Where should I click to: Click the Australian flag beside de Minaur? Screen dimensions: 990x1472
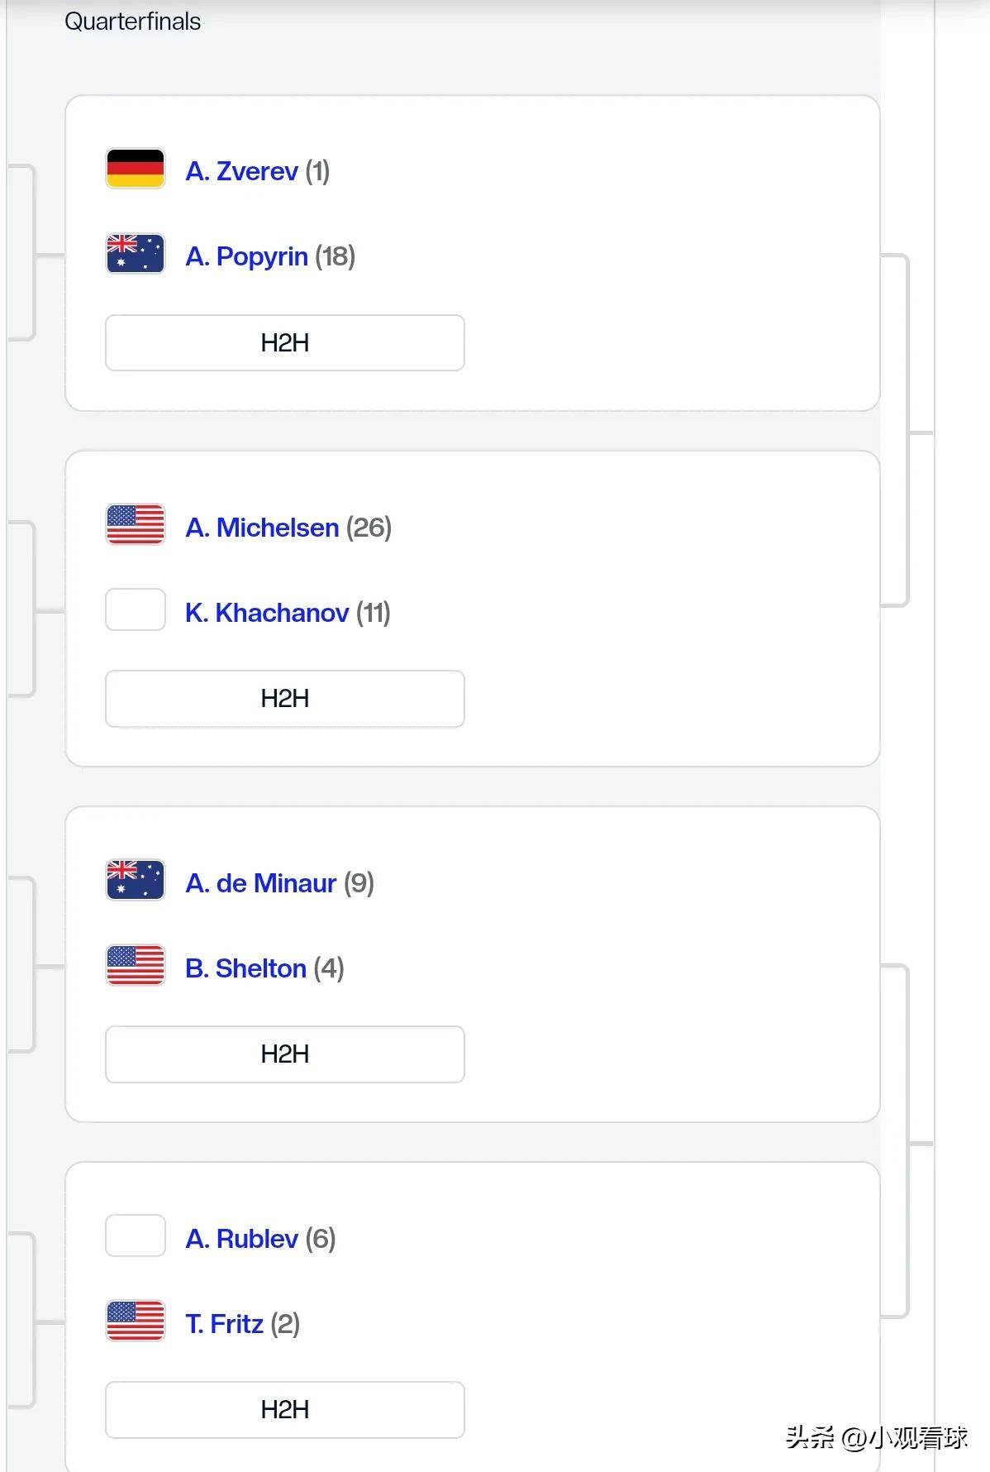pyautogui.click(x=136, y=880)
